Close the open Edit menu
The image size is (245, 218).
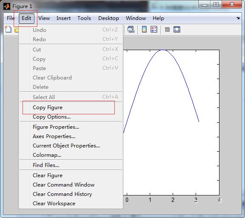[x=26, y=18]
